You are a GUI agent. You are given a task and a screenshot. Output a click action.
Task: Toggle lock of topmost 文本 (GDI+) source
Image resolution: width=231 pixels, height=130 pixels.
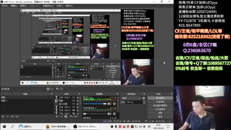pos(78,97)
